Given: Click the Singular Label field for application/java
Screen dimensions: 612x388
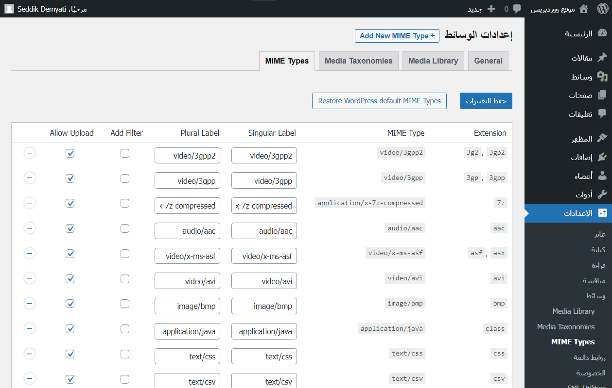Looking at the screenshot, I should click(x=264, y=331).
